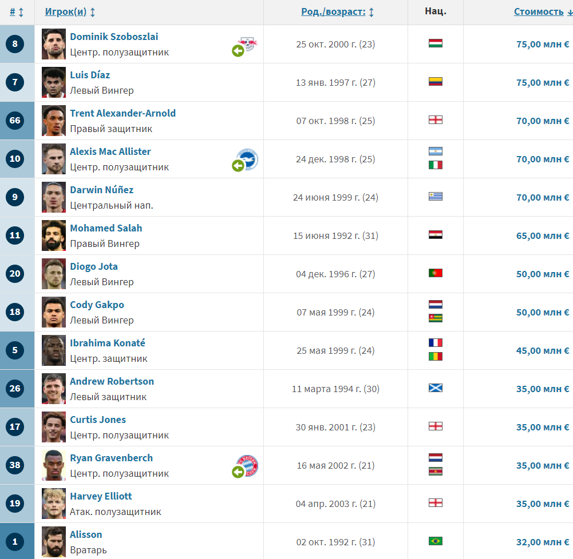The height and width of the screenshot is (559, 573).
Task: Click Darwin Núñez portrait thumbnail
Action: (54, 197)
